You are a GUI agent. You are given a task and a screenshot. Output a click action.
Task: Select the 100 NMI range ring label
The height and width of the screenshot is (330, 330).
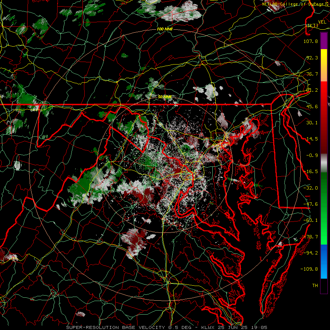165,29
